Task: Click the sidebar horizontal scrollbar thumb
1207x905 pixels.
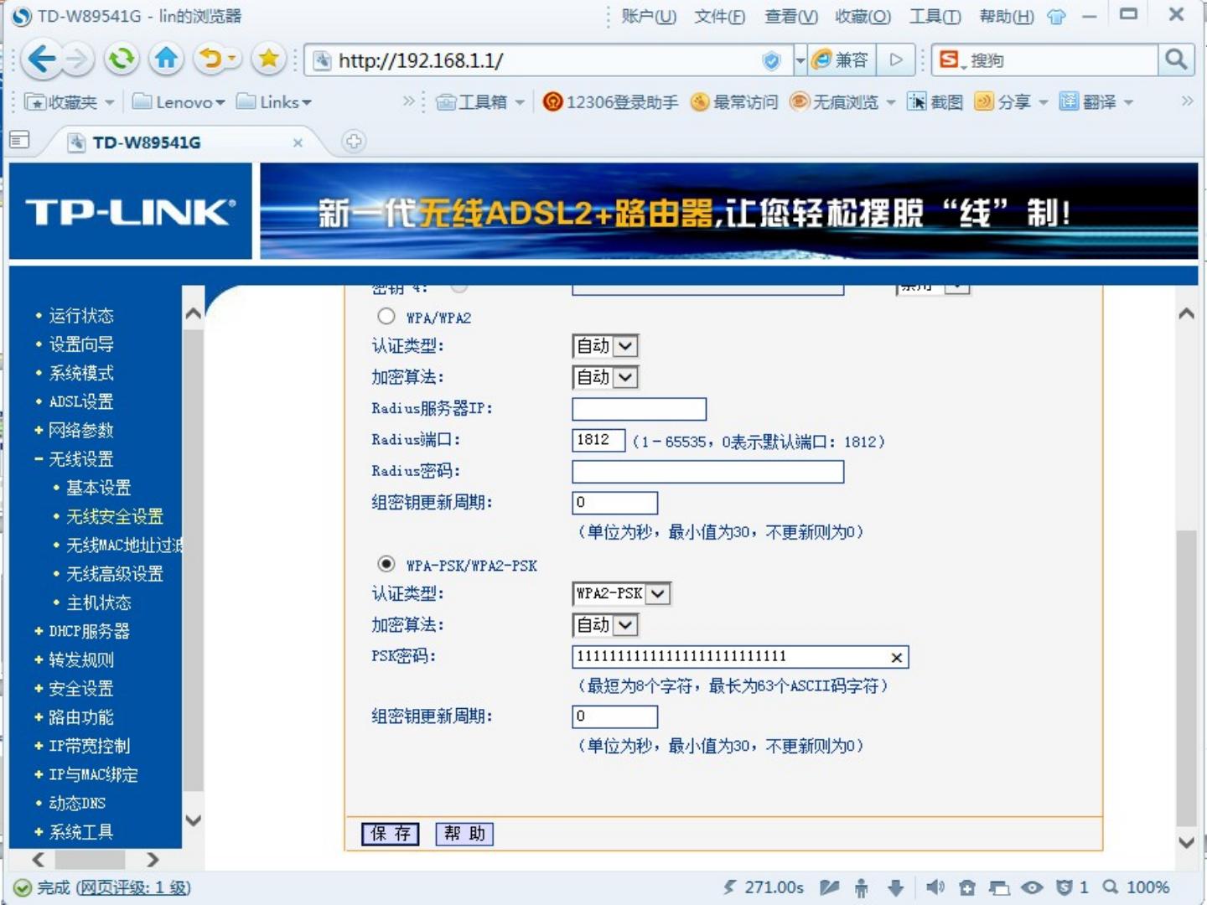Action: tap(90, 860)
